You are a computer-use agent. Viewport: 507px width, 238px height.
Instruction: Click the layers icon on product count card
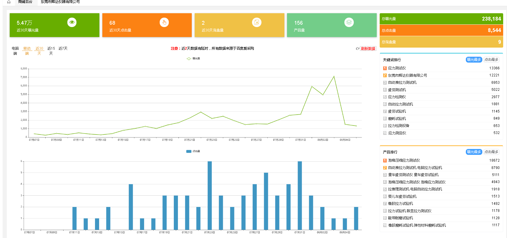[349, 22]
